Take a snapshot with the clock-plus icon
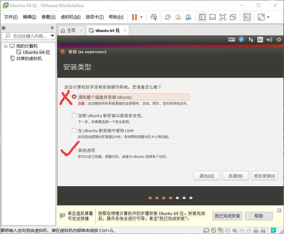This screenshot has height=234, width=284. 167,17
